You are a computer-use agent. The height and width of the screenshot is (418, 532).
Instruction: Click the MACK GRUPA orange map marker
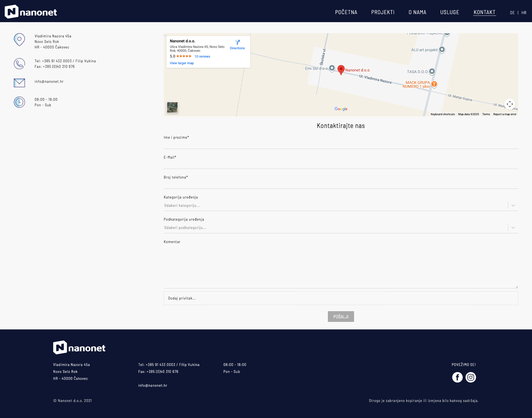click(x=434, y=84)
